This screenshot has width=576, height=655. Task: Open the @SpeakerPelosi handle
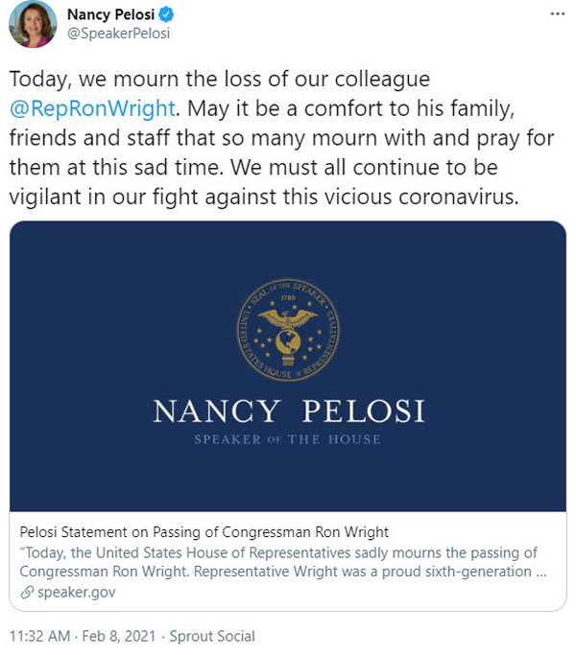coord(119,34)
